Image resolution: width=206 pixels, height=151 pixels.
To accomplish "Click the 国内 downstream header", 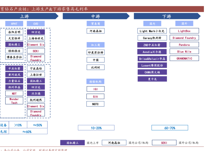I will click(x=152, y=24).
